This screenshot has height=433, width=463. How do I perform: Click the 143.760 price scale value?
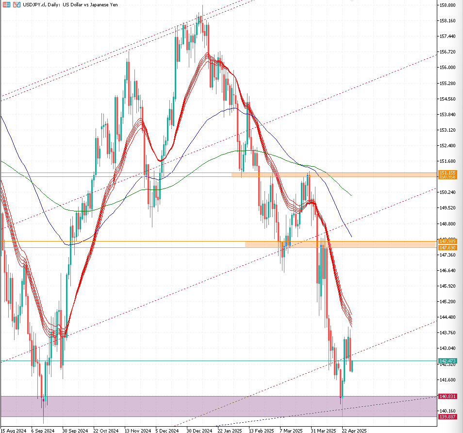(x=447, y=333)
